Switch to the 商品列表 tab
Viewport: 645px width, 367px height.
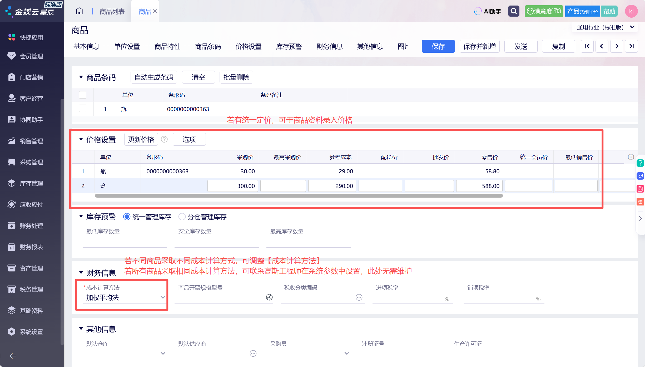click(x=112, y=11)
